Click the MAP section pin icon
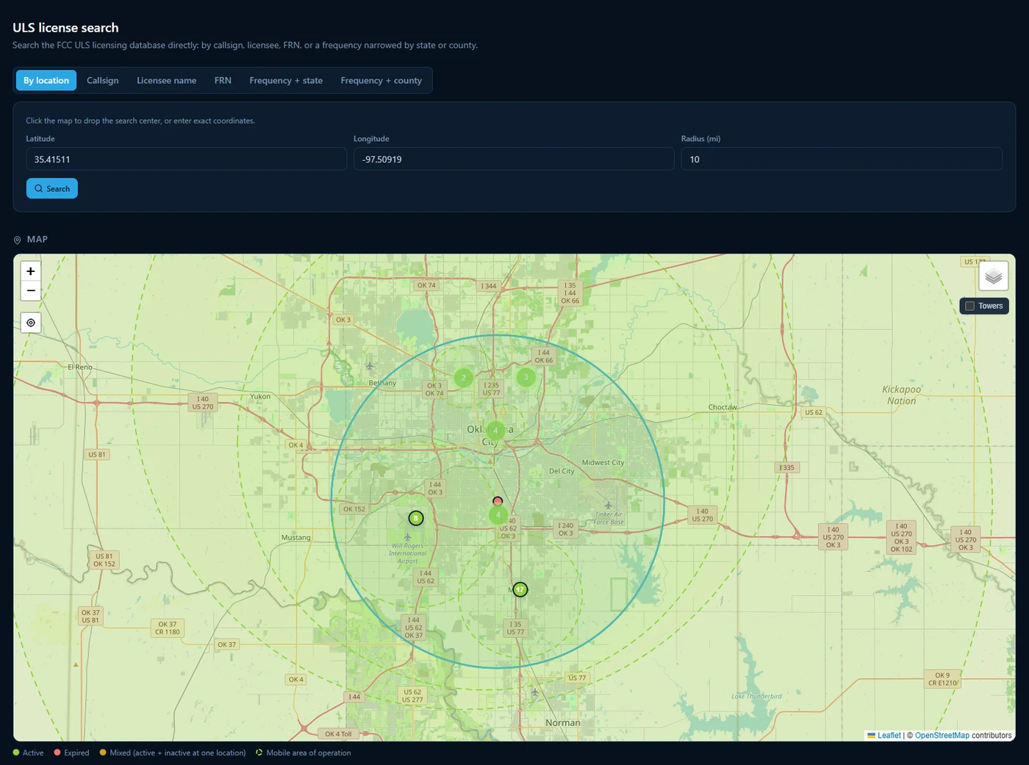Screen dimensions: 1029x765 pyautogui.click(x=17, y=240)
